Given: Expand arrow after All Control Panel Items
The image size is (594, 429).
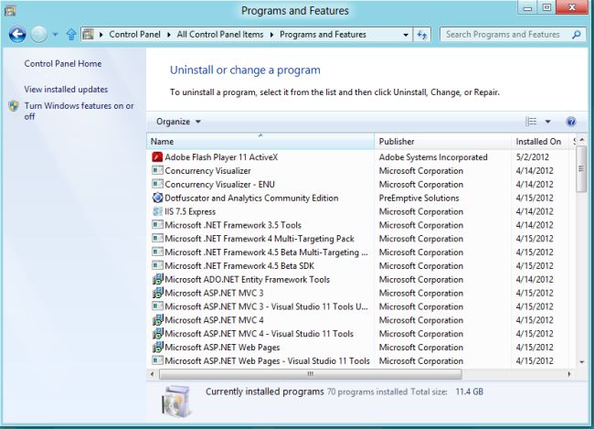Looking at the screenshot, I should [x=271, y=35].
